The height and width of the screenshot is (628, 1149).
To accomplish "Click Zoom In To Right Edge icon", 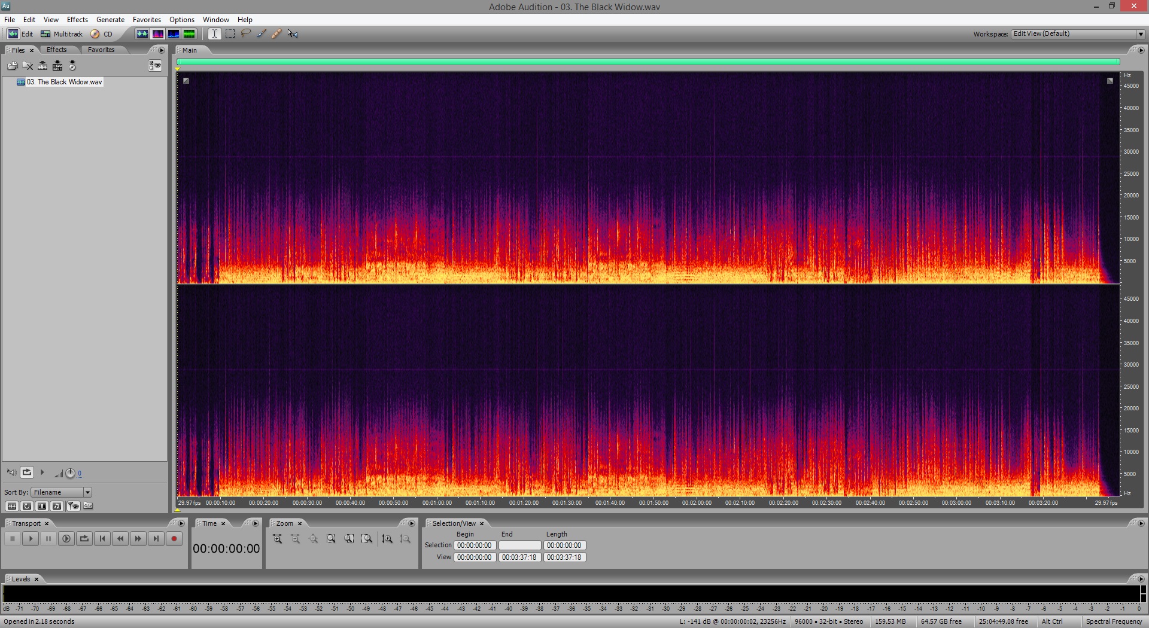I will point(367,539).
